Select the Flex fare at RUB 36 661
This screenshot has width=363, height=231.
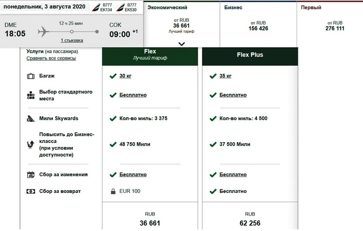coord(150,219)
